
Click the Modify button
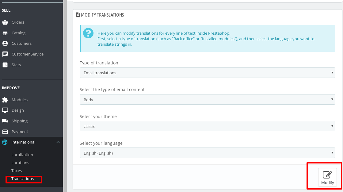coord(327,177)
